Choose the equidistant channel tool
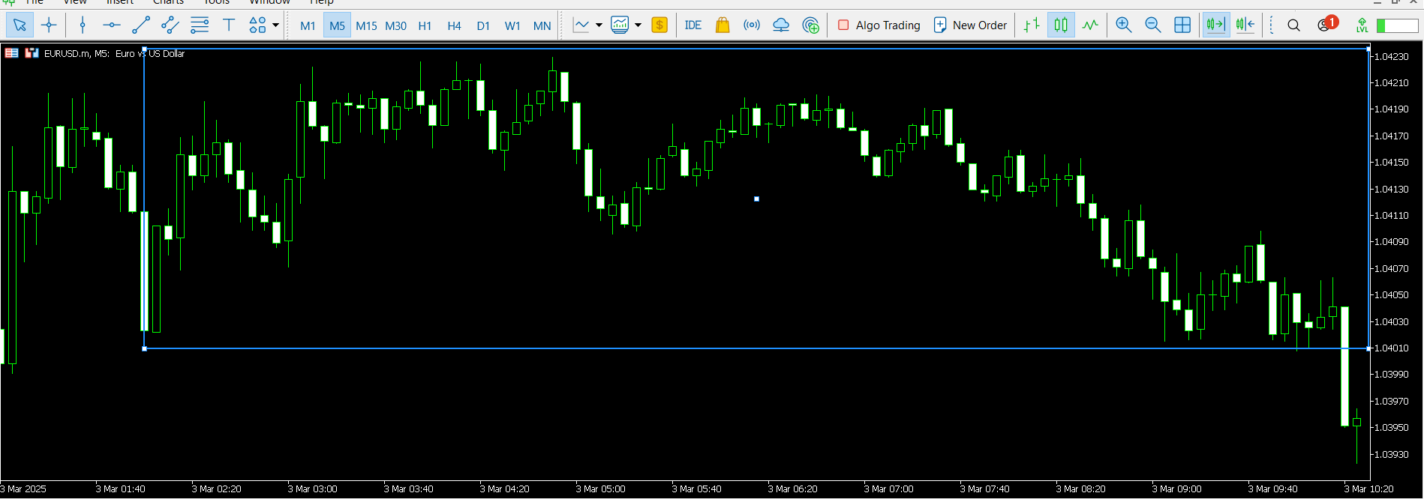Viewport: 1424px width, 499px height. [x=170, y=25]
